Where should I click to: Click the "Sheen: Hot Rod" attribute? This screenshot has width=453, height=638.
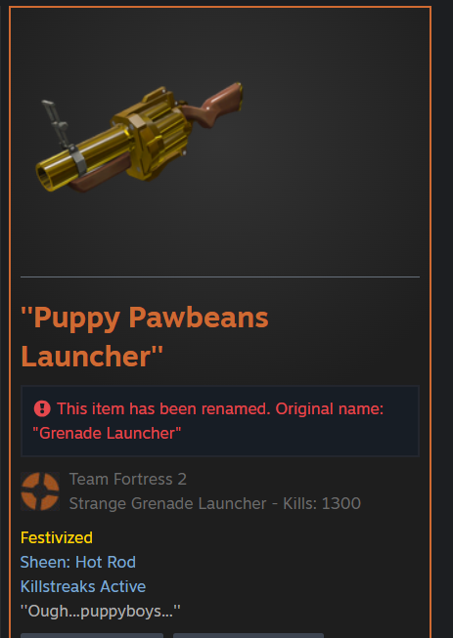click(x=78, y=562)
